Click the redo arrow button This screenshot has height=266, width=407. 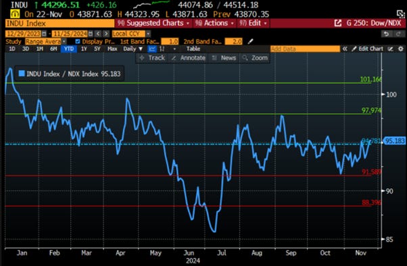398,34
